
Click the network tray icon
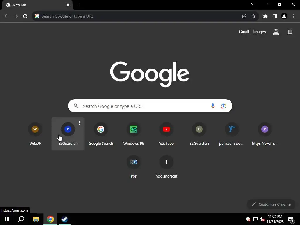[255, 219]
